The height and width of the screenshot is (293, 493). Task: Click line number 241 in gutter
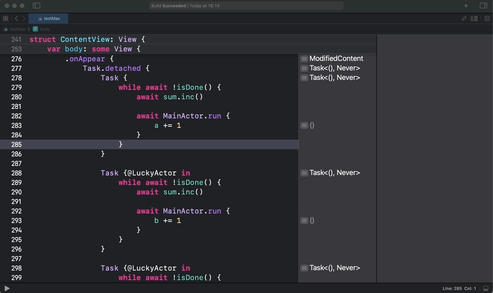(x=16, y=40)
